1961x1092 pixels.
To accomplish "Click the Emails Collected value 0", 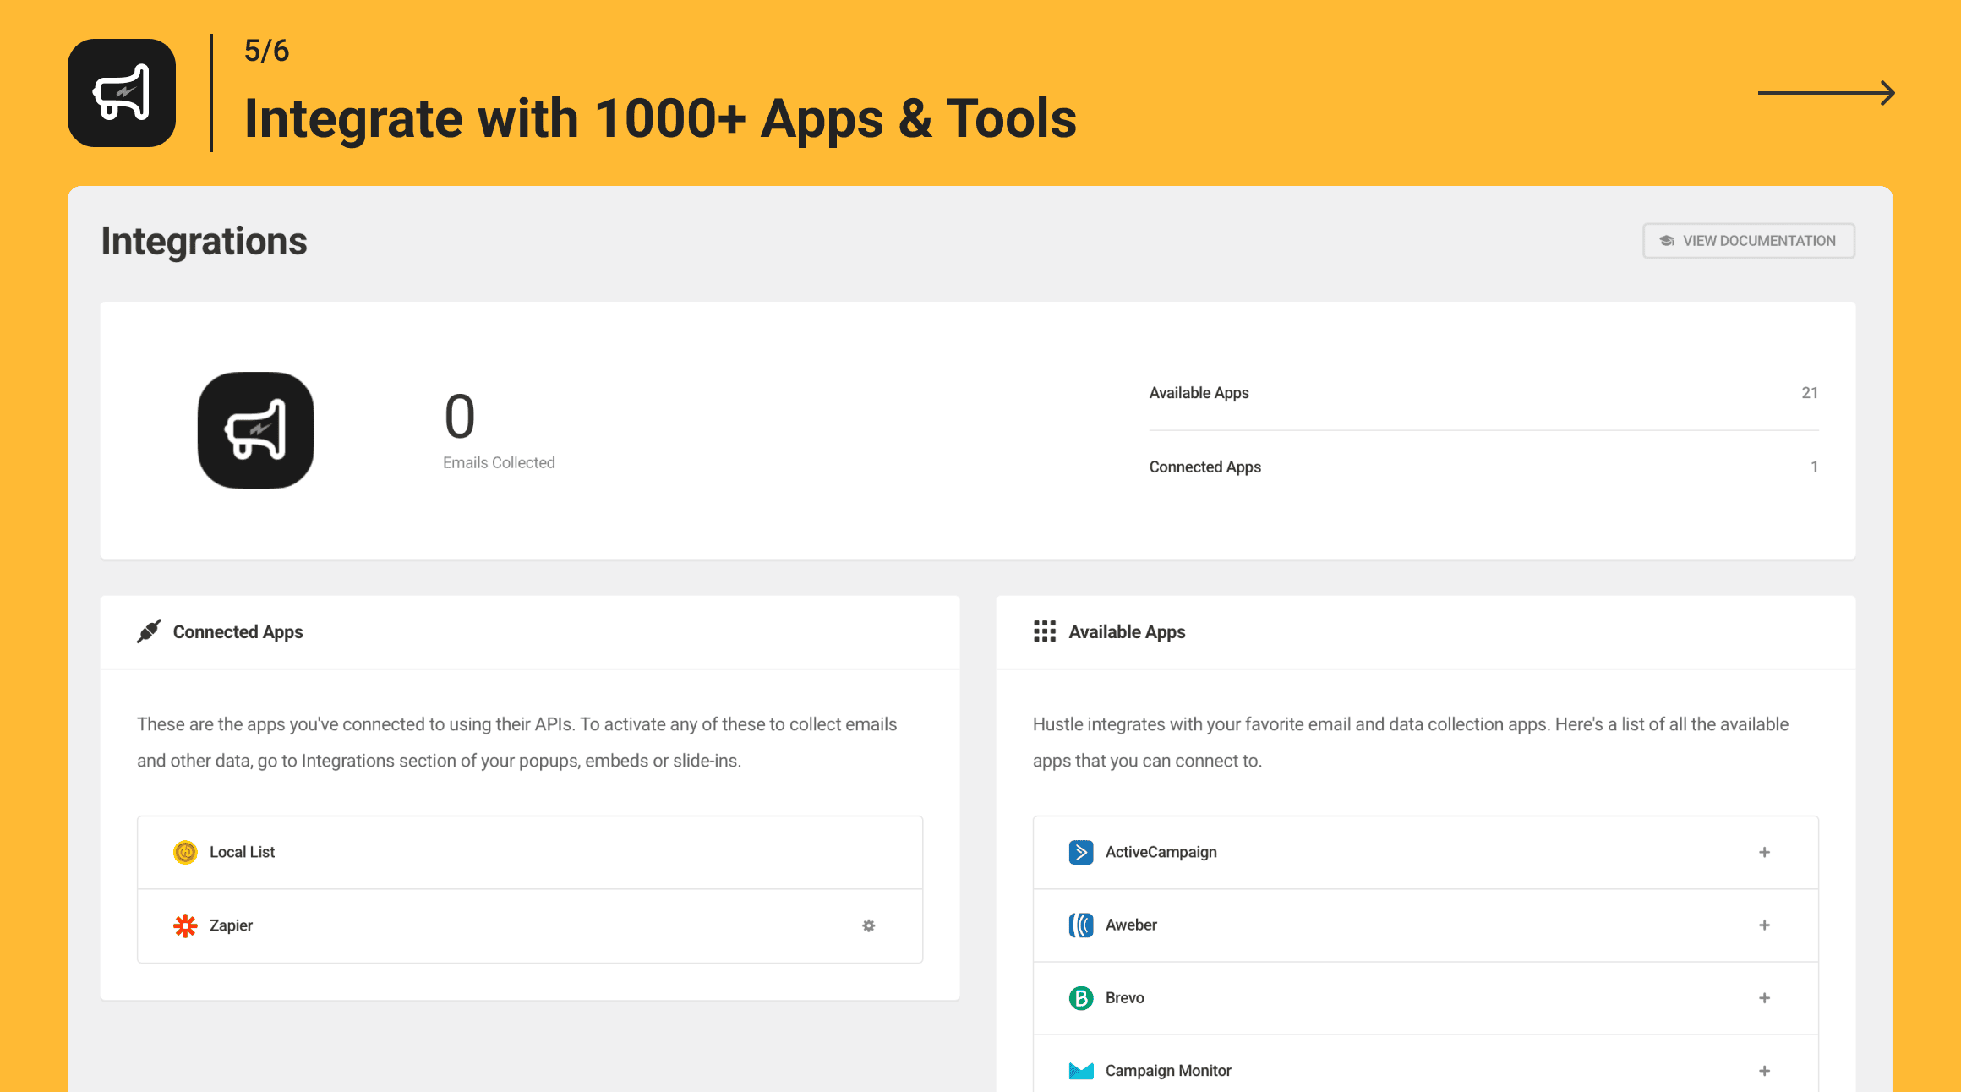I will [460, 417].
